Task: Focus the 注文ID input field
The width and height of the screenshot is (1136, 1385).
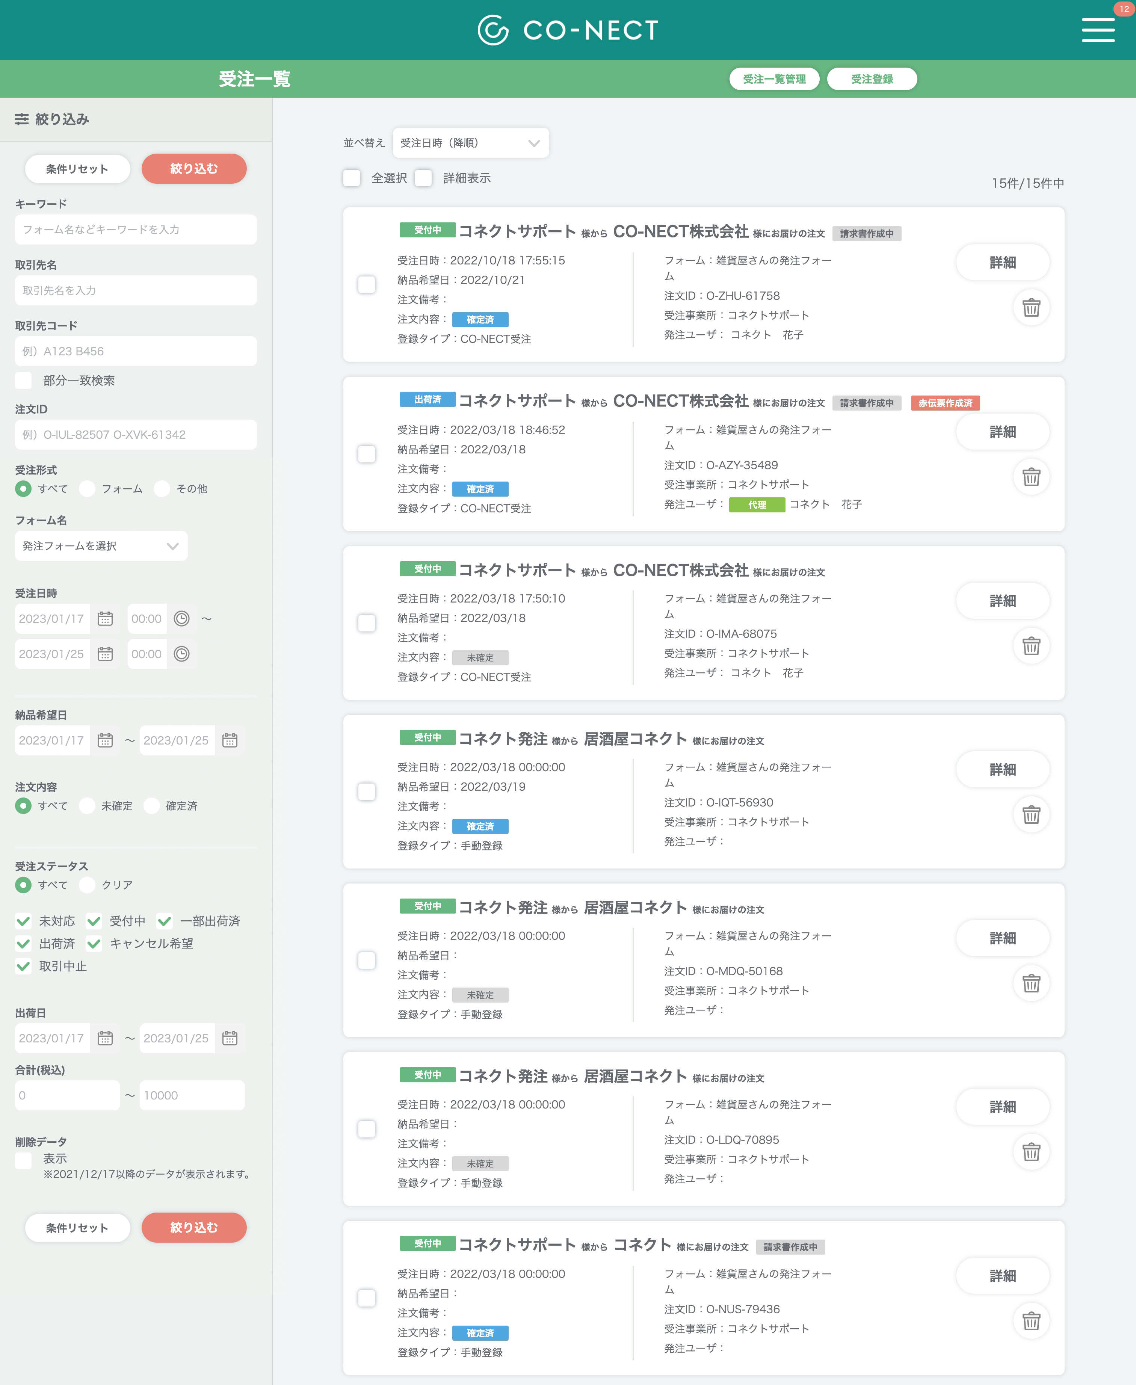Action: coord(136,434)
